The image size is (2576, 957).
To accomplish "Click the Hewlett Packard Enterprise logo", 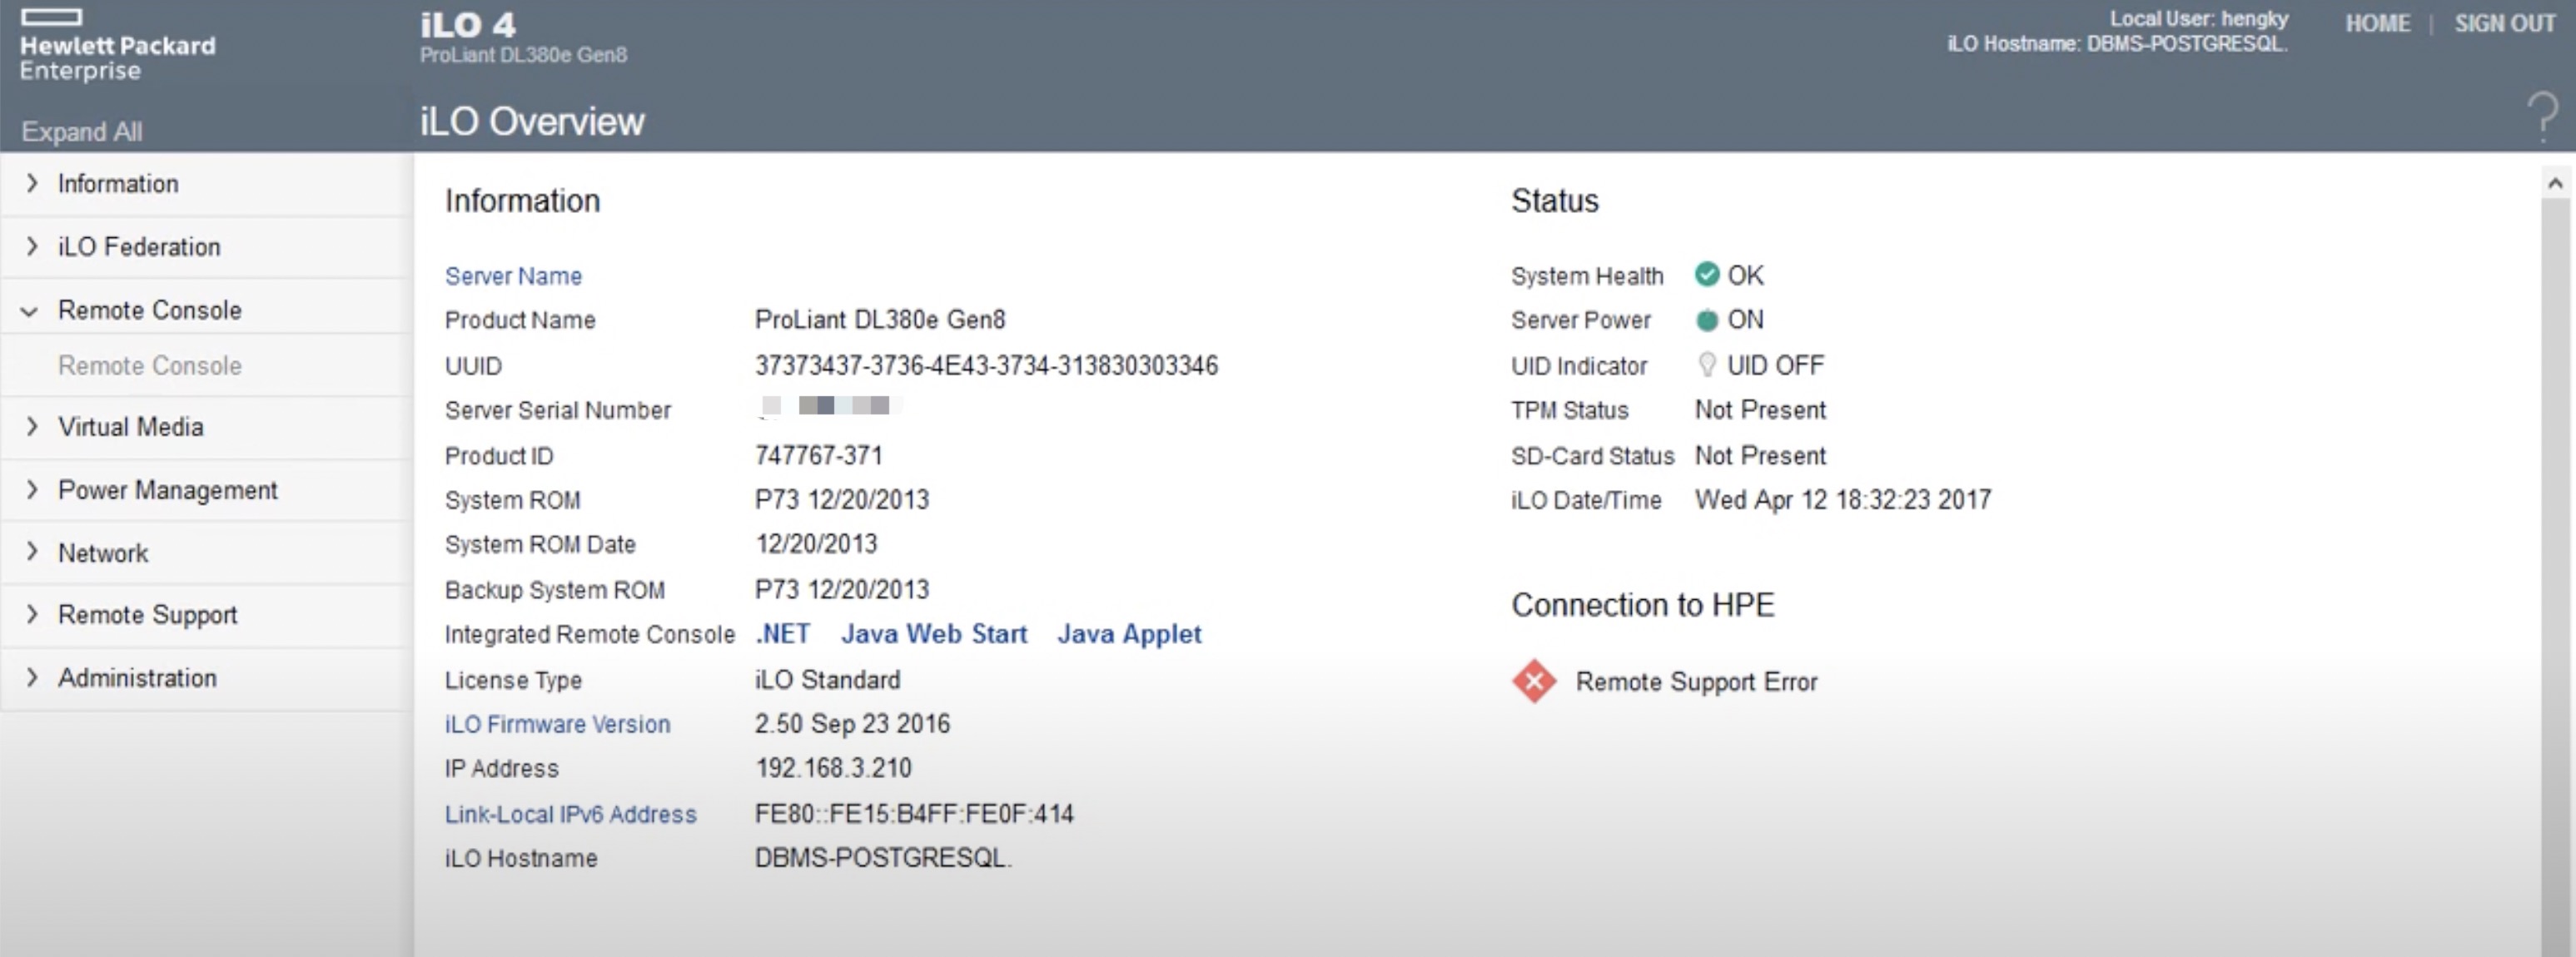I will click(x=117, y=46).
